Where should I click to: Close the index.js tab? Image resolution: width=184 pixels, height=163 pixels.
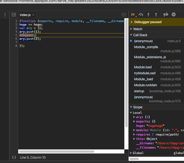[33, 15]
